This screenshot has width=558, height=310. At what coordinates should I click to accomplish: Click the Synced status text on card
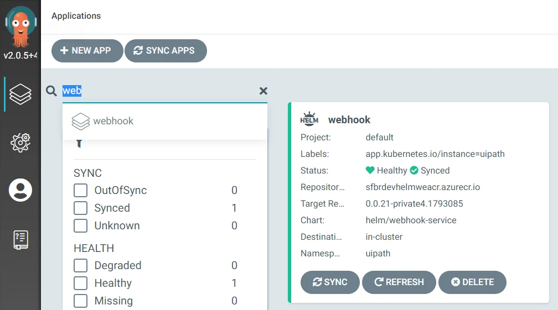coord(435,171)
